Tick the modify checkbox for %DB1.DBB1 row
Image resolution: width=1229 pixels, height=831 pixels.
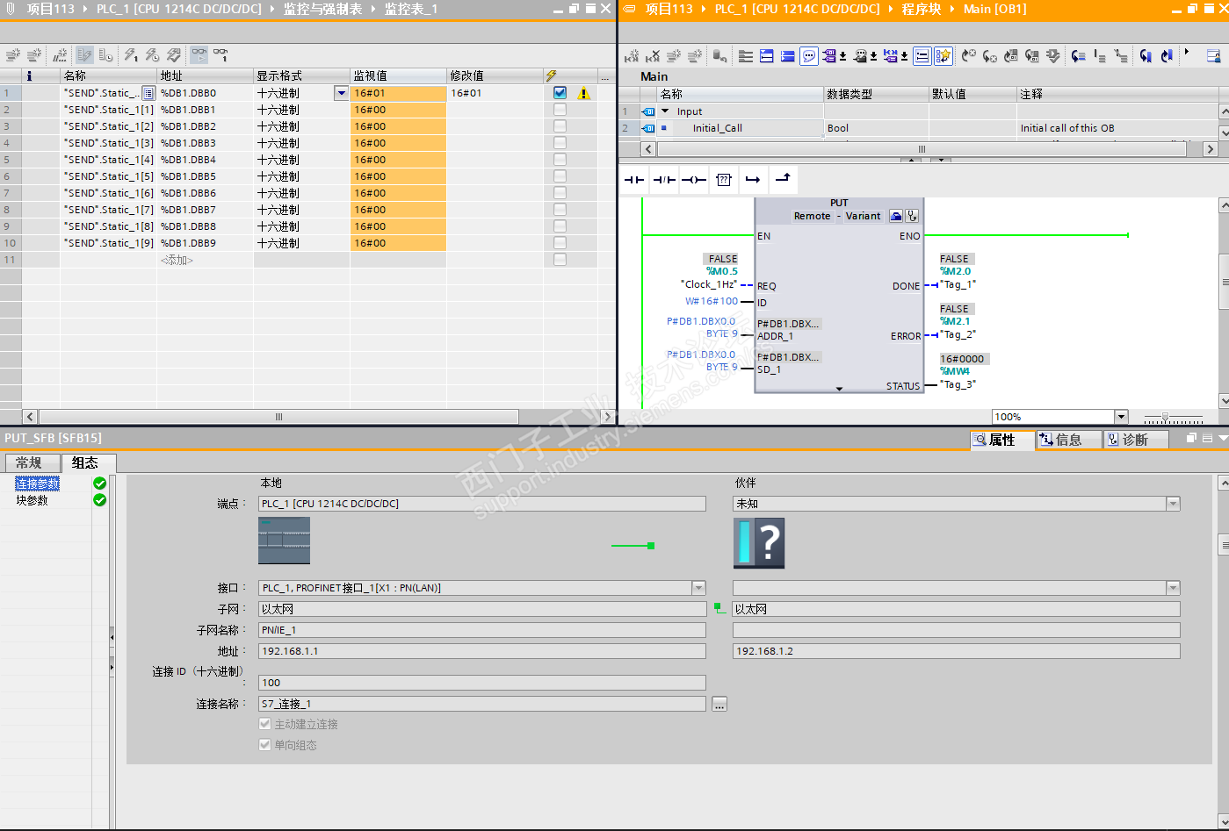(560, 110)
